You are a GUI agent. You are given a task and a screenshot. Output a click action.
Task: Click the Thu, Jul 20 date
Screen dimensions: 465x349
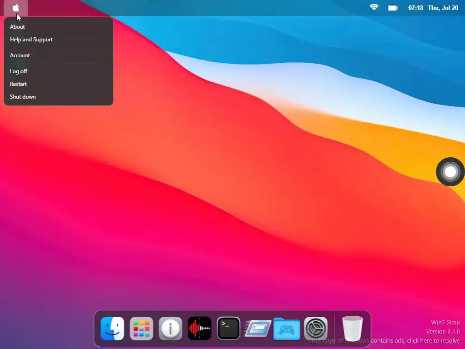[443, 8]
